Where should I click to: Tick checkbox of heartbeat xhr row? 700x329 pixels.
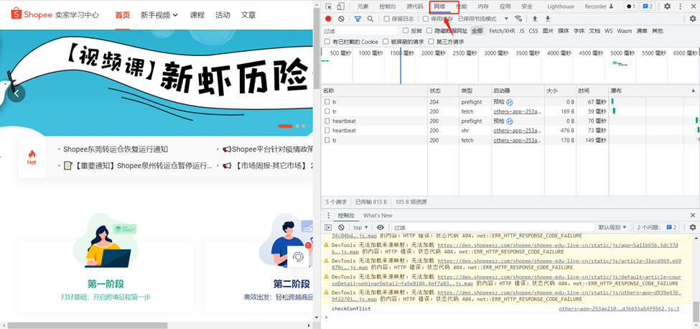pyautogui.click(x=327, y=130)
